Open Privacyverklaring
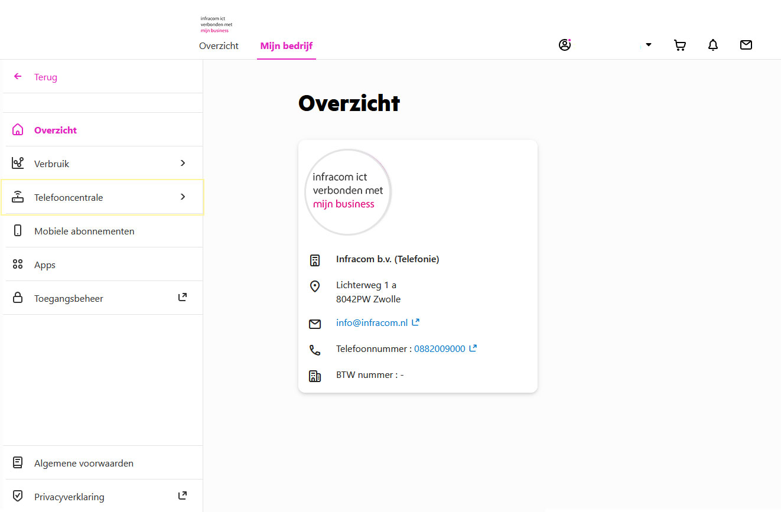The width and height of the screenshot is (781, 512). click(103, 496)
